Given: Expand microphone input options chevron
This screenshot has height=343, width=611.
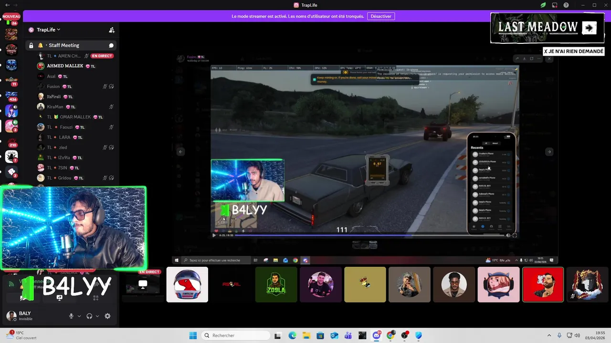Looking at the screenshot, I should pos(79,316).
